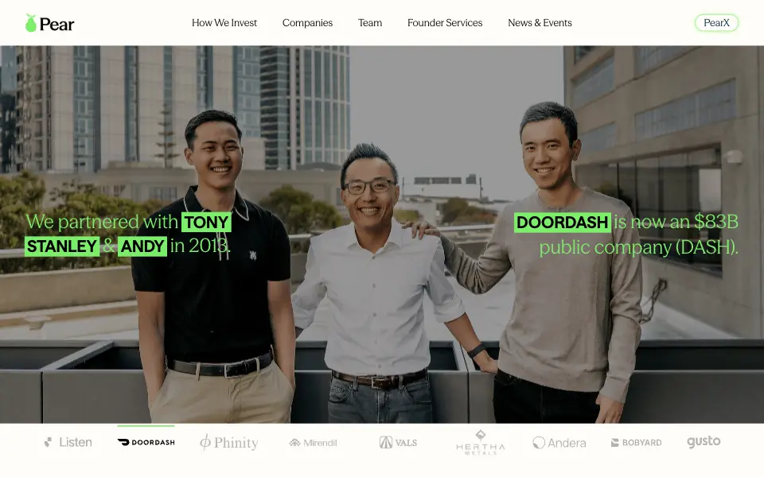Open News & Events
This screenshot has height=477, width=764.
pyautogui.click(x=540, y=23)
